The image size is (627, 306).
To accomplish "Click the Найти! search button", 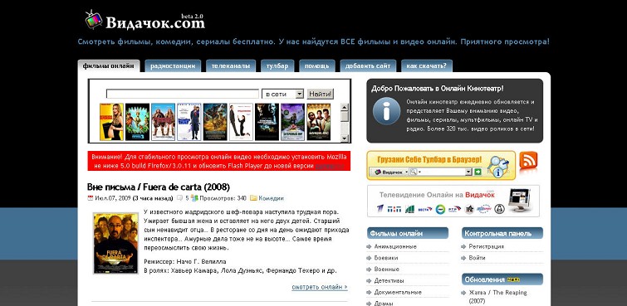I will click(321, 94).
